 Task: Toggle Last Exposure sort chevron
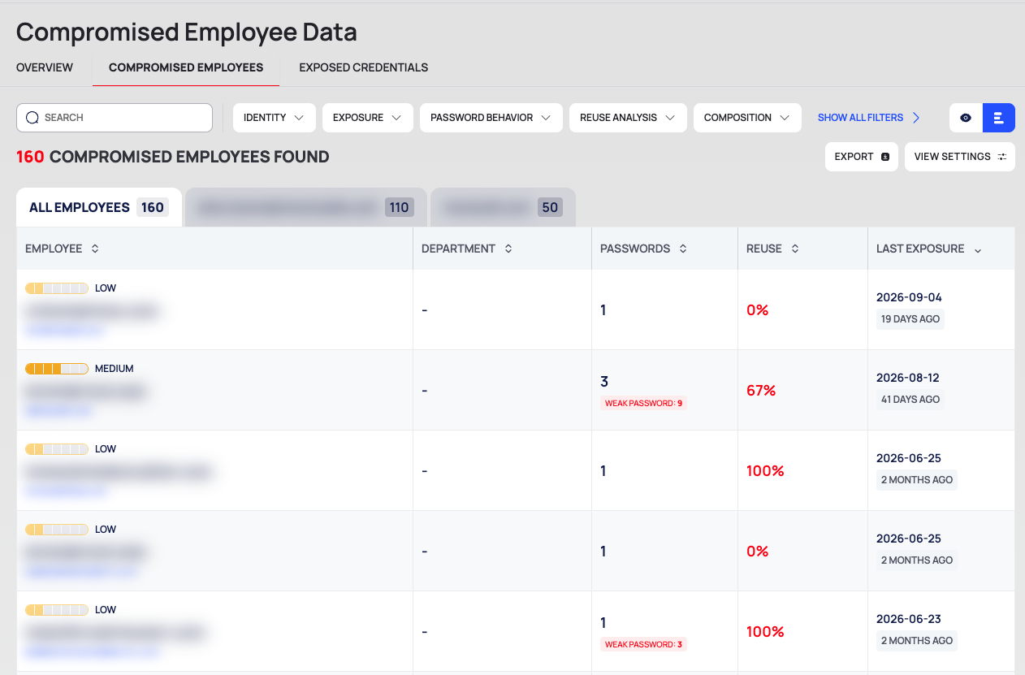pos(978,250)
